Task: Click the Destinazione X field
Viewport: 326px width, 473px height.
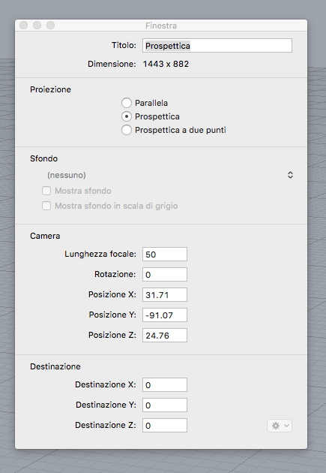Action: [165, 385]
